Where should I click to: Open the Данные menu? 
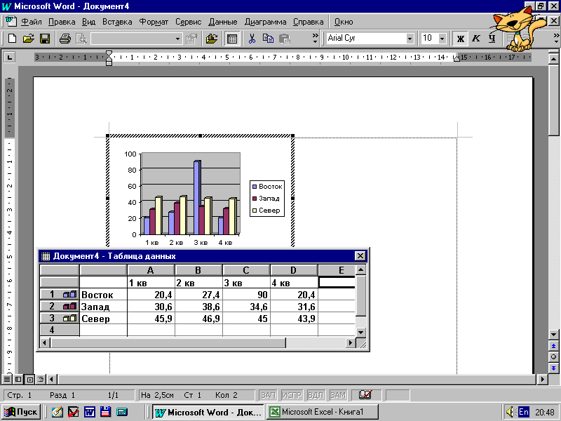tap(223, 22)
